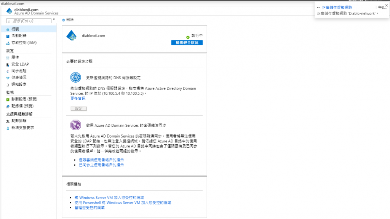
Task: Click the 相關連結 heading
Action: point(74,184)
